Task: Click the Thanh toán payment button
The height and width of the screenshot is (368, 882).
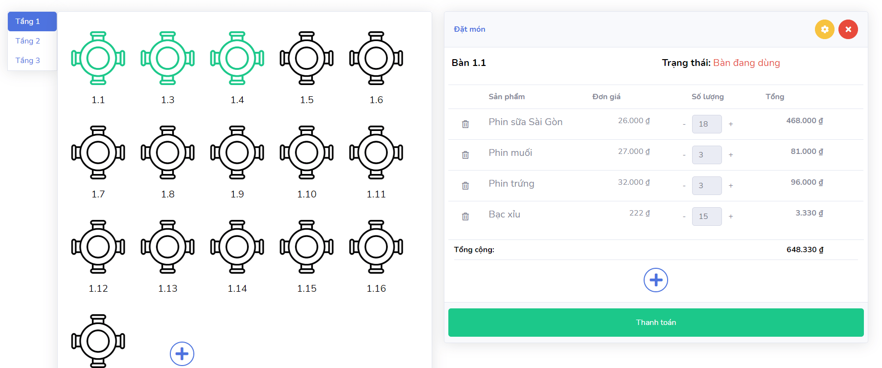Action: pyautogui.click(x=656, y=323)
